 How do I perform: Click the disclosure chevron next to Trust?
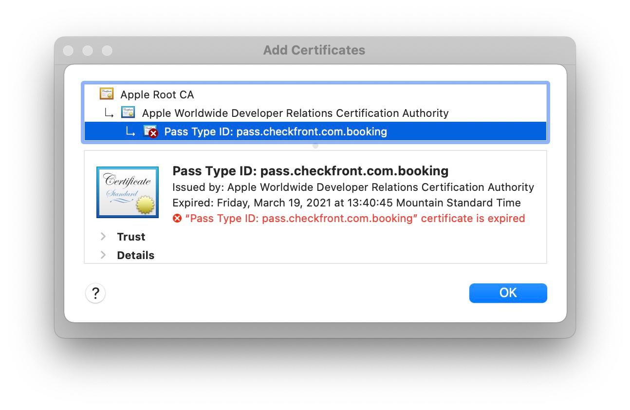point(103,237)
